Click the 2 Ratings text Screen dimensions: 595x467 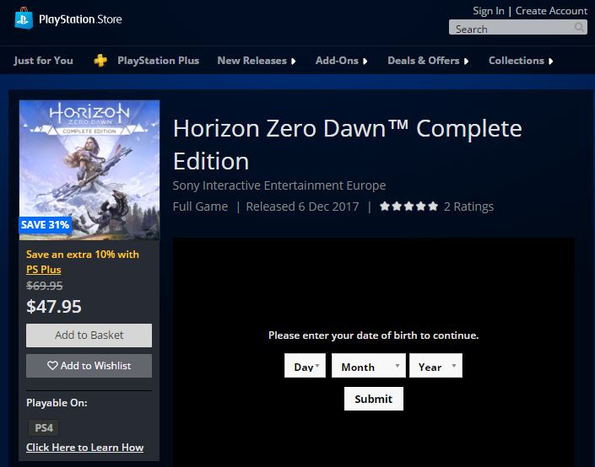(468, 207)
